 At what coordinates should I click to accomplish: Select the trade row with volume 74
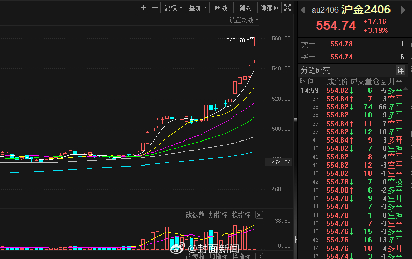(352, 107)
